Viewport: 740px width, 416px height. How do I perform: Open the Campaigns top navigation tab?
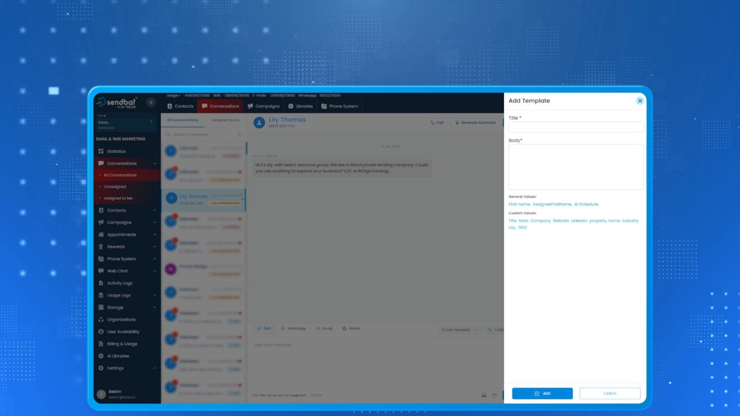tap(264, 106)
